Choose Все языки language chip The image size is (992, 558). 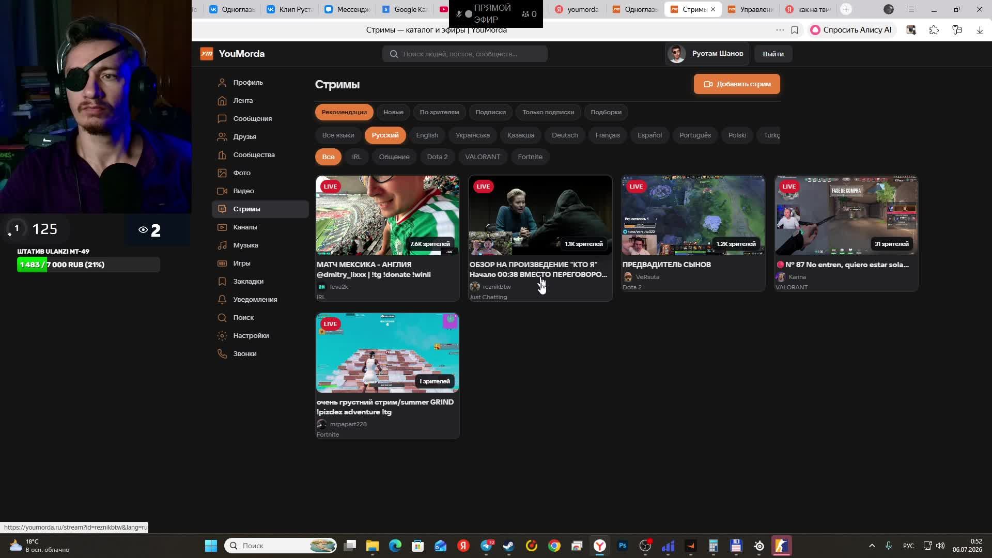[338, 135]
